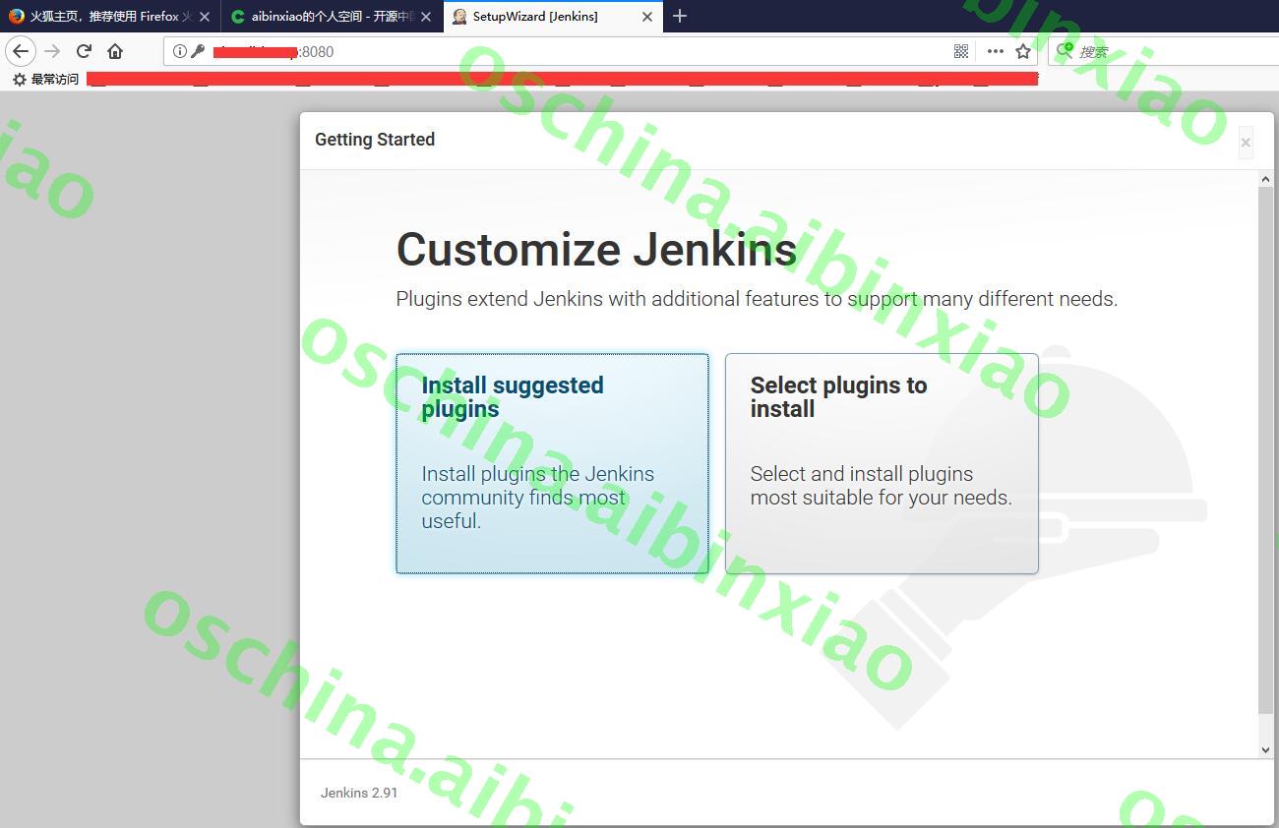Dismiss the Getting Started dialog
The image size is (1279, 828).
[1246, 143]
